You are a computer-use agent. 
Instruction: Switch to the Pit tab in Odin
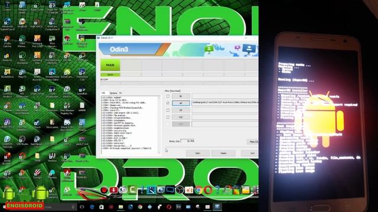tap(120, 93)
